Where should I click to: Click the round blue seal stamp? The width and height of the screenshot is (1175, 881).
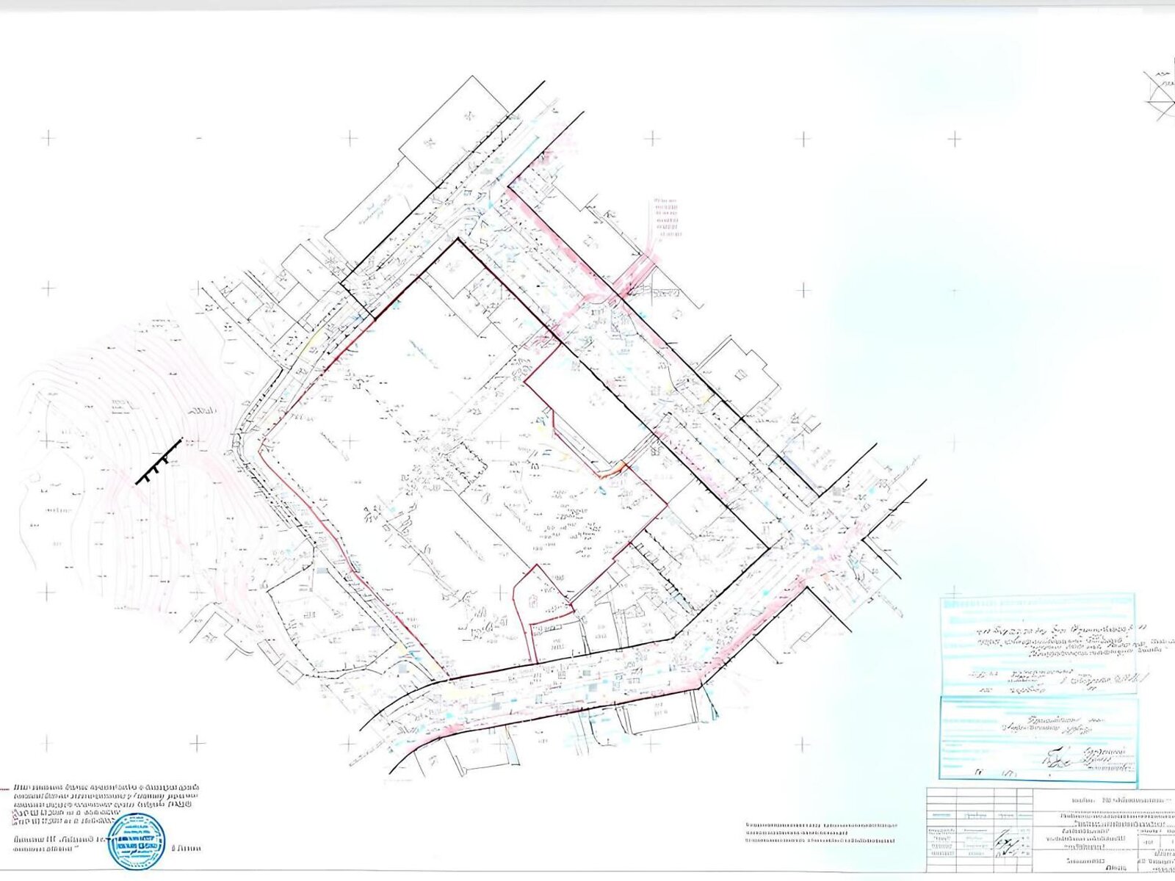[x=137, y=842]
